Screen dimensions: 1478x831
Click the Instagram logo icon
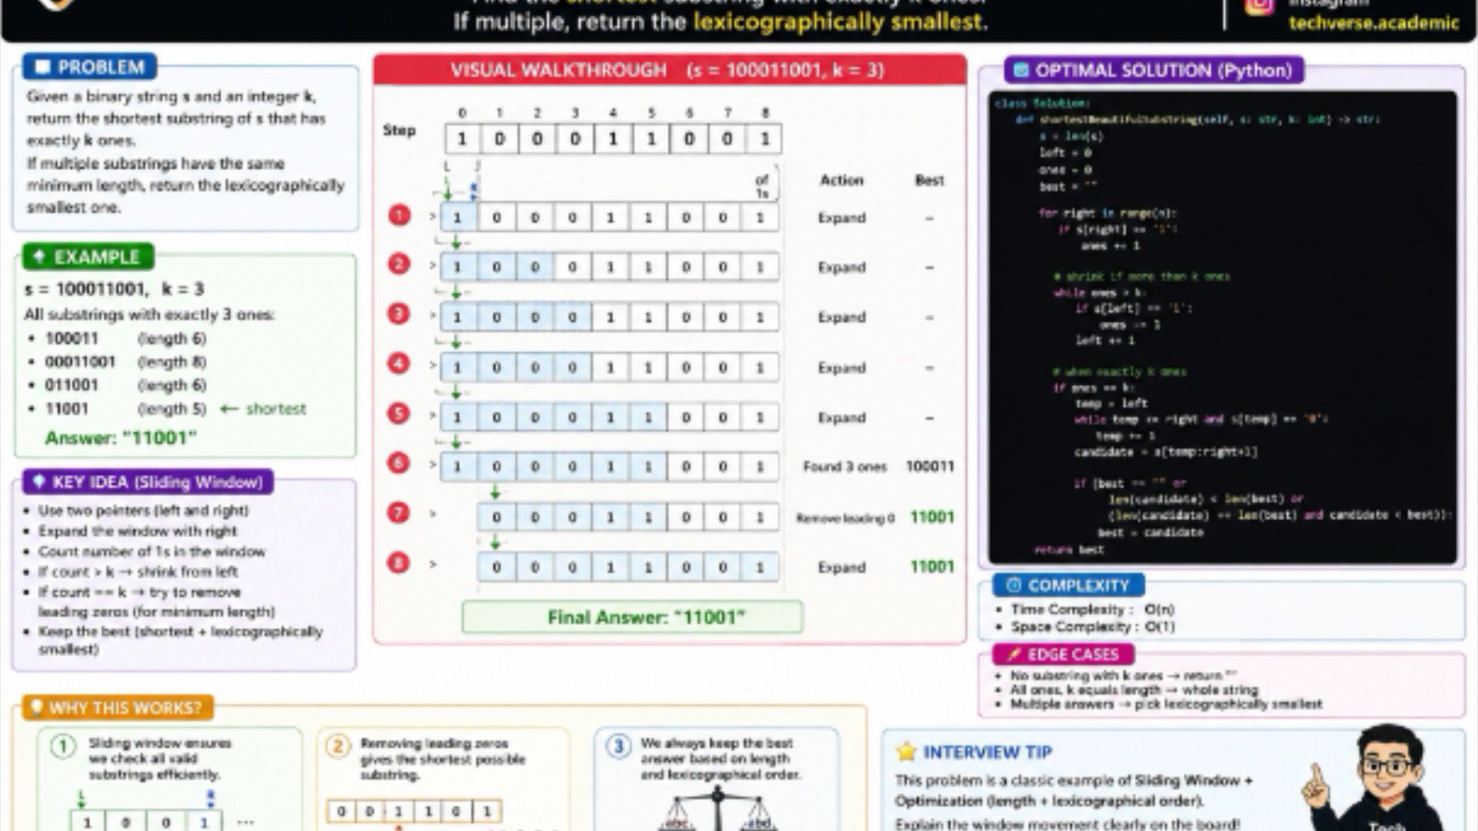point(1259,5)
